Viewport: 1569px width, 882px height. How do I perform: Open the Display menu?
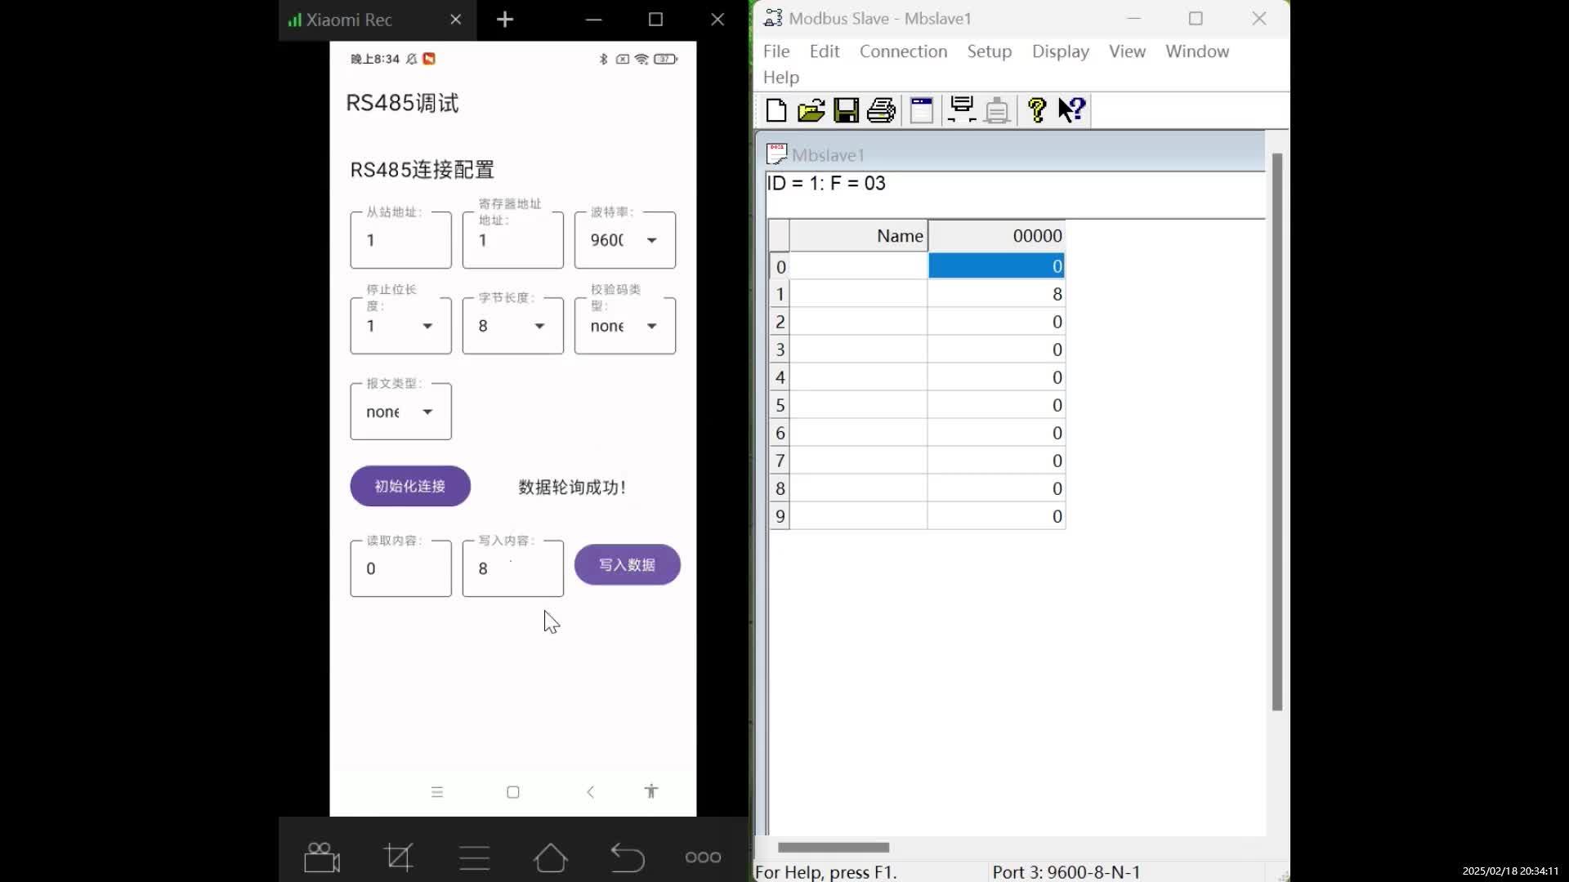(1060, 51)
